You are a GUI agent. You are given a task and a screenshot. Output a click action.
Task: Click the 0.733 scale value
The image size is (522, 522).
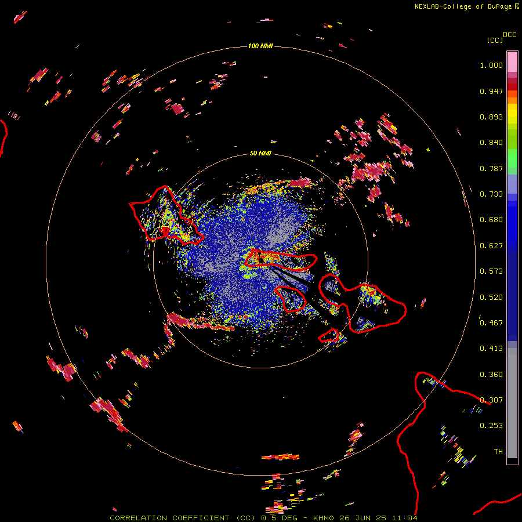pyautogui.click(x=491, y=194)
